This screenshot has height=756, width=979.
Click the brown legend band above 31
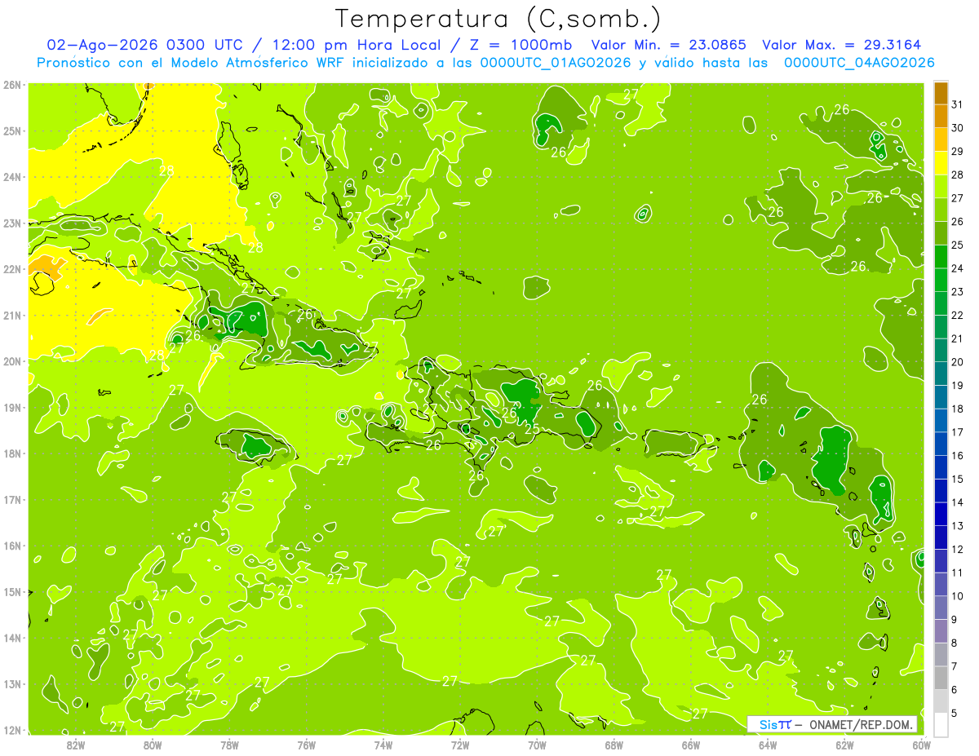[941, 93]
